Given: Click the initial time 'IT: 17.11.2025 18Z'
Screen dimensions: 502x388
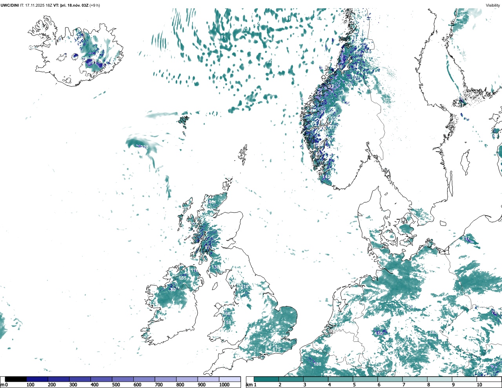Looking at the screenshot, I should (36, 5).
